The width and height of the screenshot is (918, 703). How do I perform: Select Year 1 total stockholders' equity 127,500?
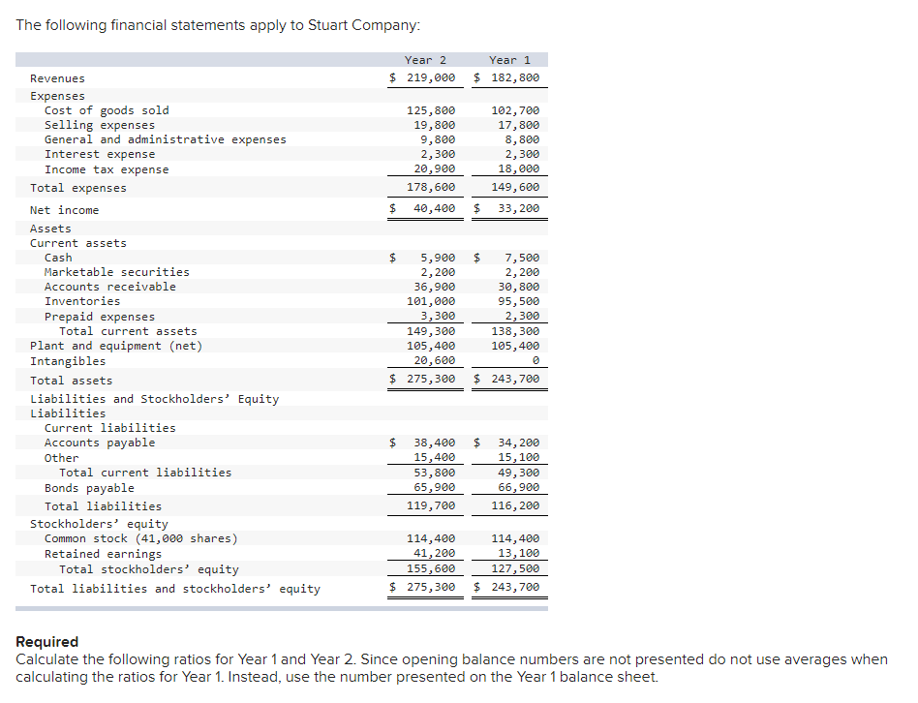[515, 568]
